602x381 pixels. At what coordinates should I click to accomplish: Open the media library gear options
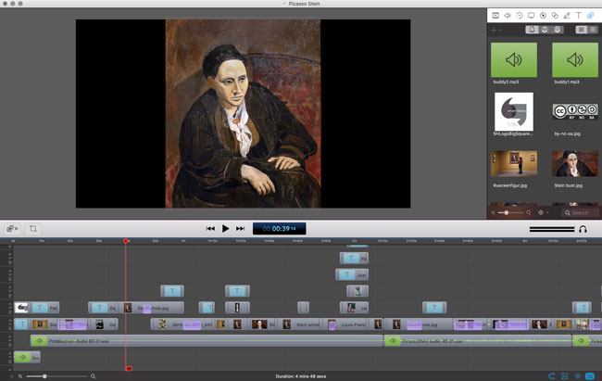pyautogui.click(x=541, y=212)
